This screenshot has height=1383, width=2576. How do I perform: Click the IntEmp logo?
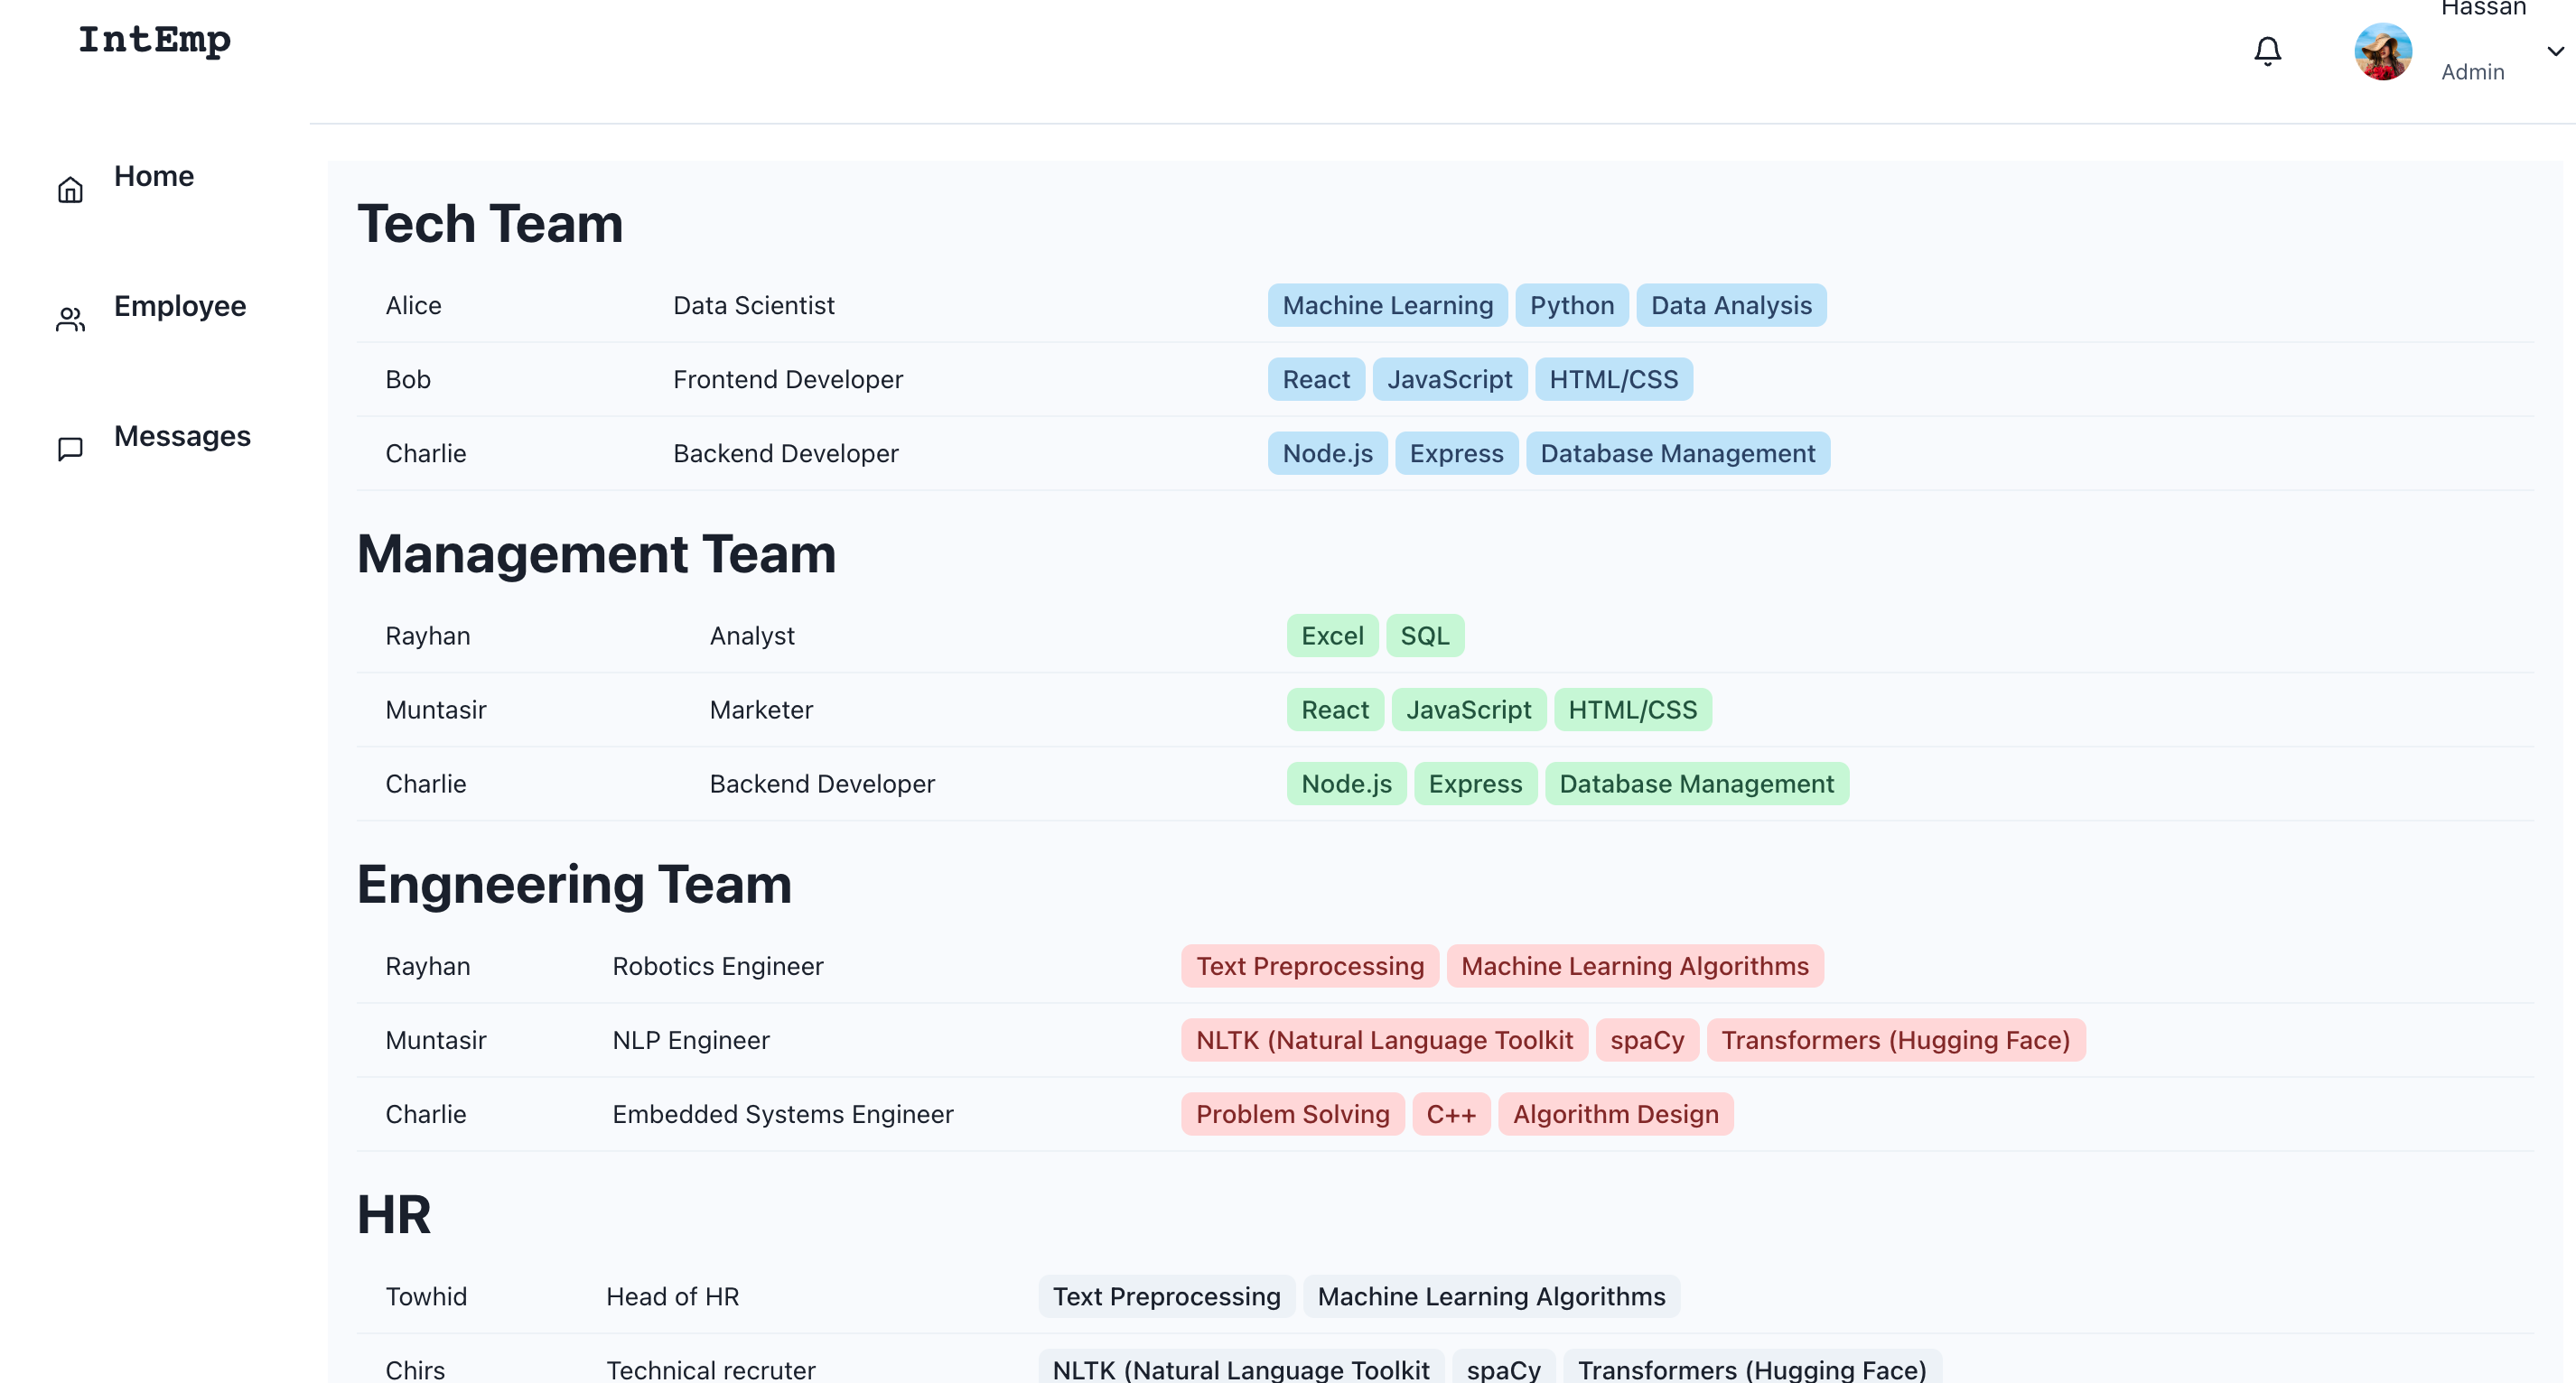(x=154, y=41)
